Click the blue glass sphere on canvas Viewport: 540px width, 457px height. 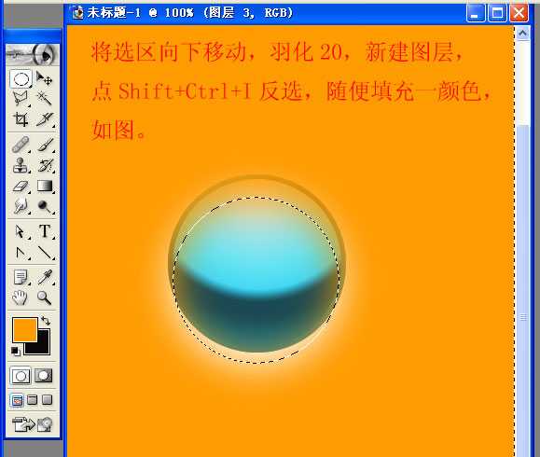pos(256,263)
